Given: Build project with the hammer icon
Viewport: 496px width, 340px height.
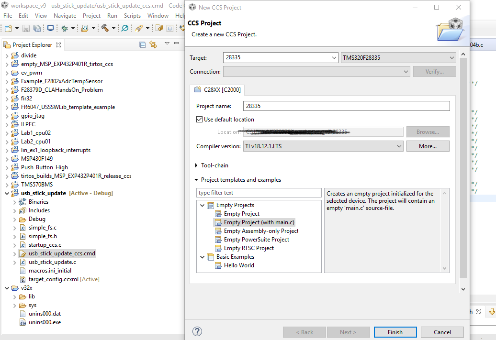Looking at the screenshot, I should pos(105,28).
